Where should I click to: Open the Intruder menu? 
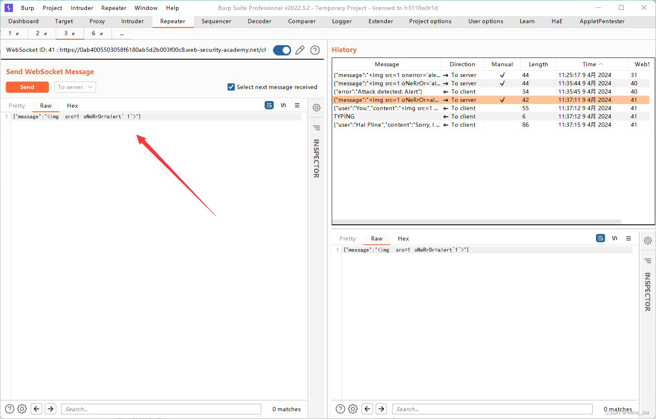pos(82,8)
